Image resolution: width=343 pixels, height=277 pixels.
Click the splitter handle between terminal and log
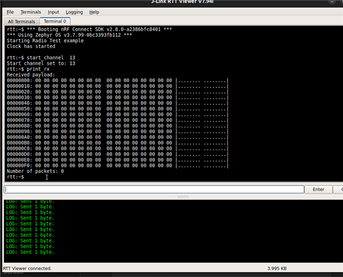[x=183, y=197]
